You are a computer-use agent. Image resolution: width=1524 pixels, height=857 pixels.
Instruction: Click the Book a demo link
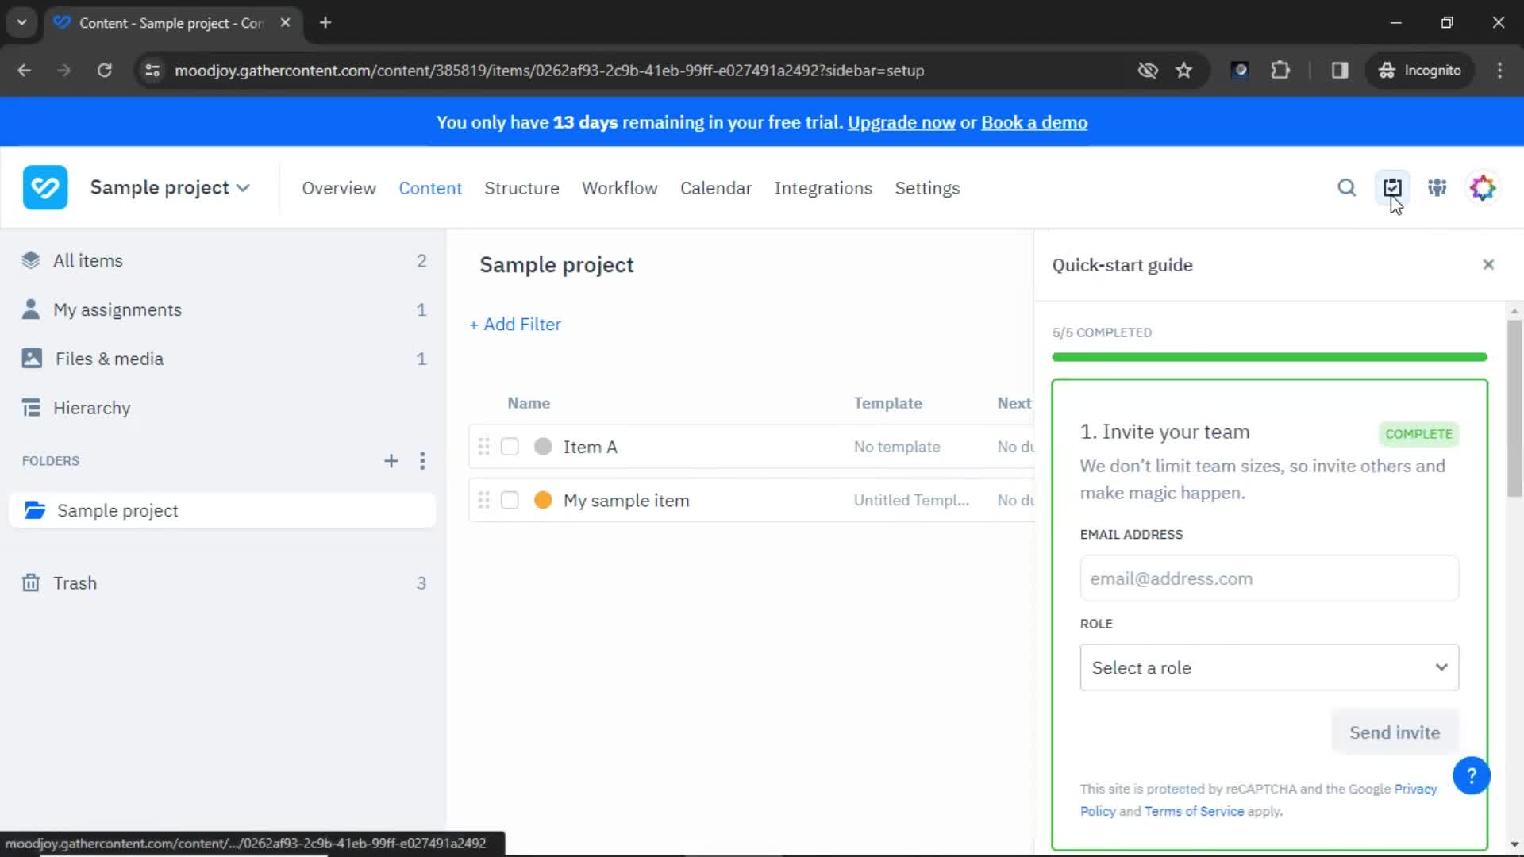[x=1034, y=122]
